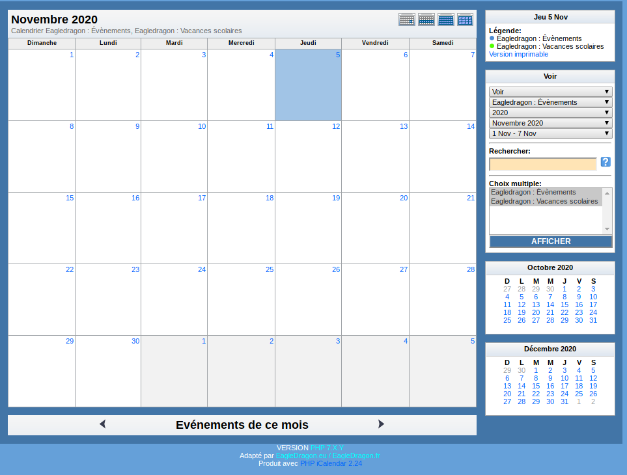
Task: Expand the calendar selection dropdown
Action: [550, 102]
